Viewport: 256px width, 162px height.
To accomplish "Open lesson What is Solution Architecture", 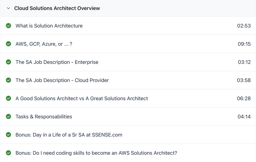I will point(49,26).
